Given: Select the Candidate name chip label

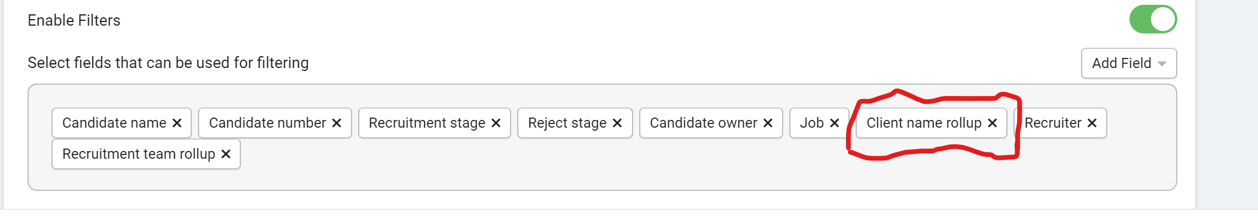Looking at the screenshot, I should (x=114, y=123).
